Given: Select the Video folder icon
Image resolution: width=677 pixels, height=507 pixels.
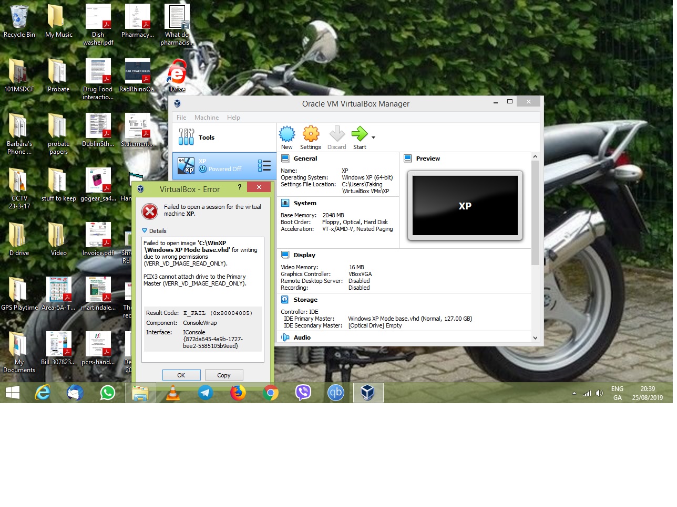Looking at the screenshot, I should coord(59,239).
